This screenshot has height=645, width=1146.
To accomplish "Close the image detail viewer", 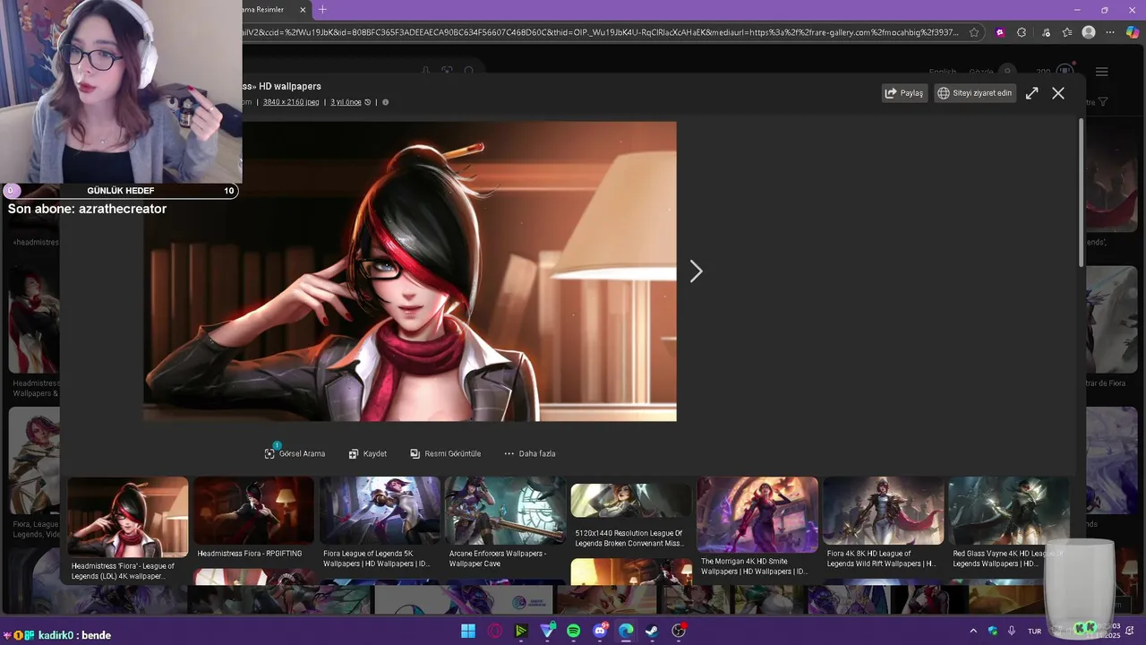I will [1058, 93].
